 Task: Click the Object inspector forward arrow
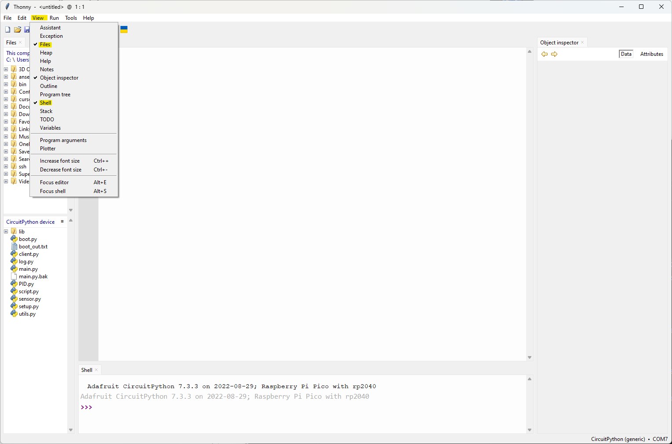[554, 54]
